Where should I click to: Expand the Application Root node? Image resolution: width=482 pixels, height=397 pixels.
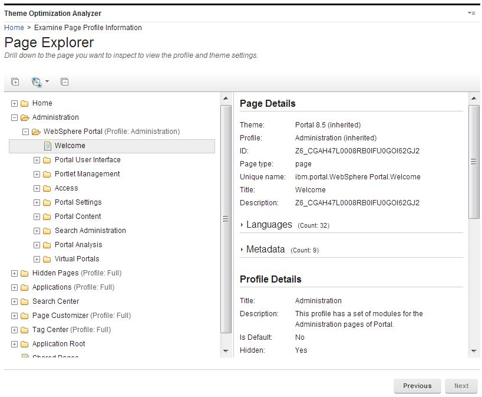pos(14,344)
